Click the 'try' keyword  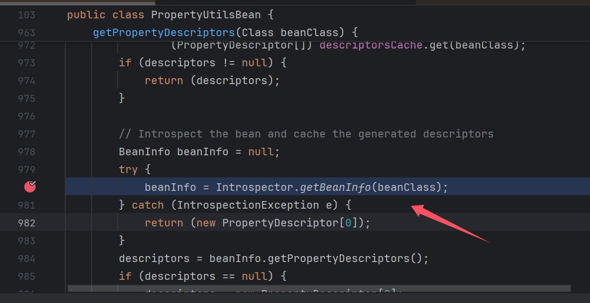128,170
